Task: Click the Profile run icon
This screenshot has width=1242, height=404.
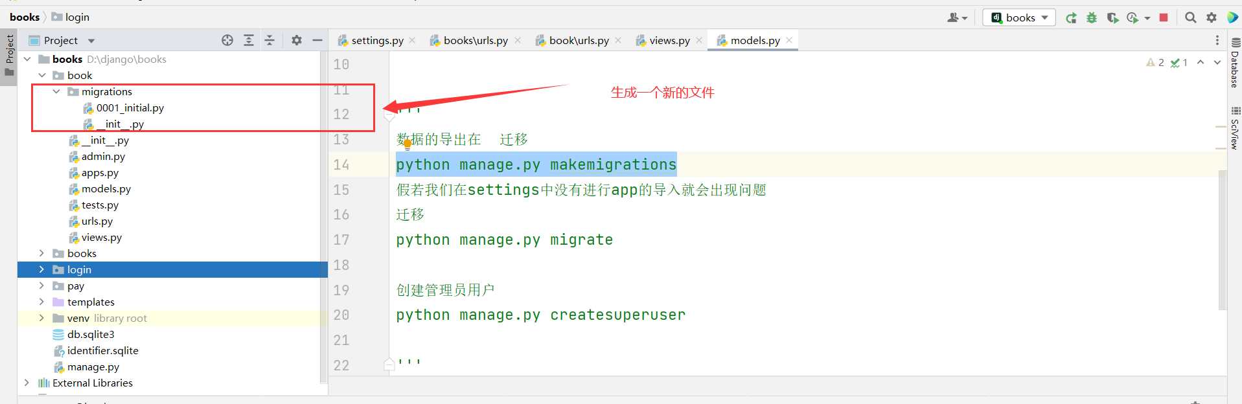Action: 1133,18
